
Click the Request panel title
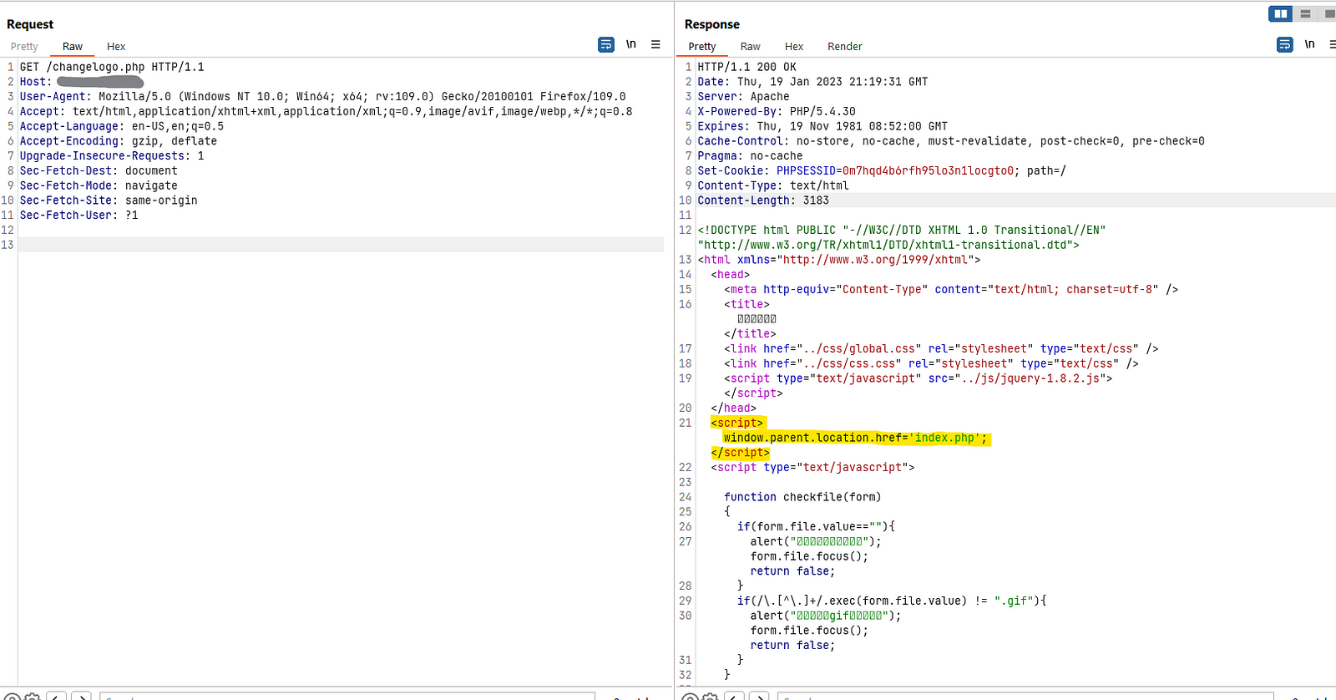30,24
